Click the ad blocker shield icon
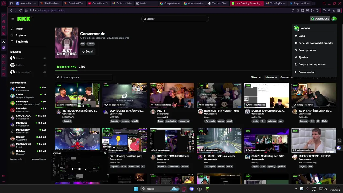This screenshot has width=343, height=193. point(307,10)
